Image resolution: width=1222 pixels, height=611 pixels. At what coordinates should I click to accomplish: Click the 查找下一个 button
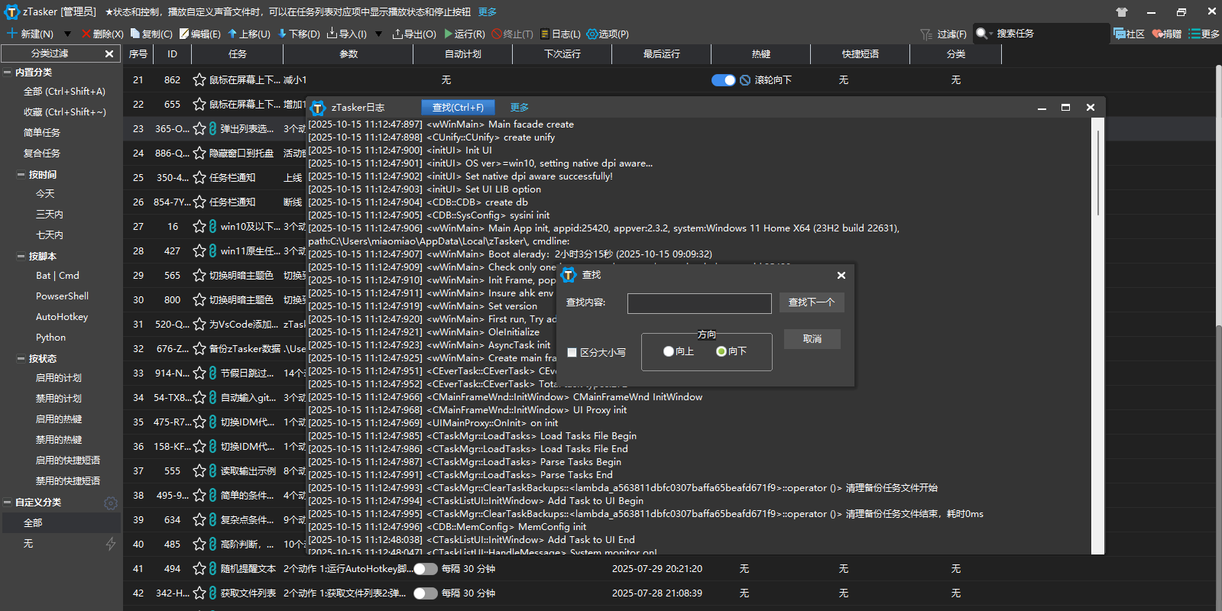click(812, 302)
